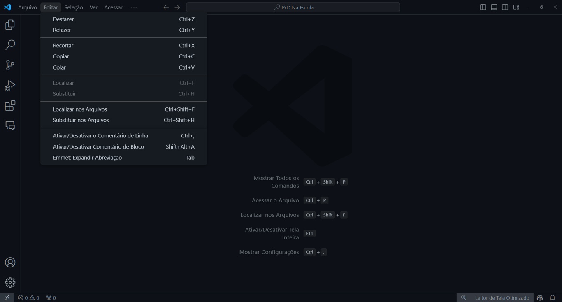Image resolution: width=562 pixels, height=302 pixels.
Task: Close the Editar menu from the menu bar
Action: click(51, 7)
